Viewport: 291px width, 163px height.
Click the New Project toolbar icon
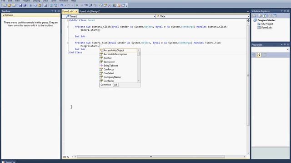[x=5, y=5]
